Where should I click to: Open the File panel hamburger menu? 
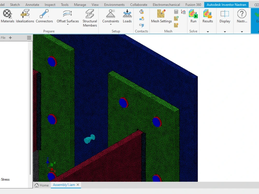pyautogui.click(x=29, y=38)
